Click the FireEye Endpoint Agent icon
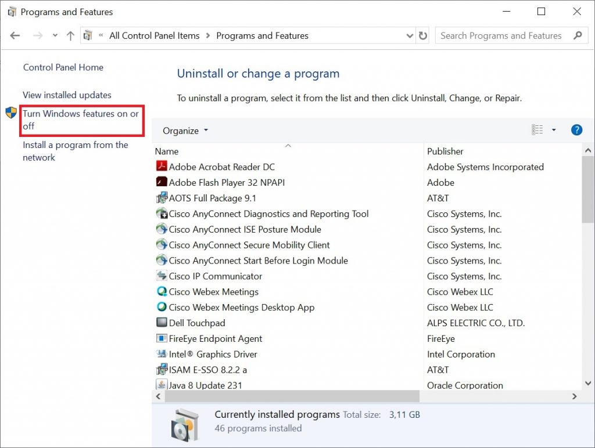 pos(162,338)
